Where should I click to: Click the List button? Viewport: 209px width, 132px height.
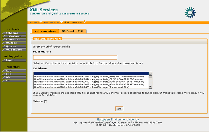click(x=119, y=109)
